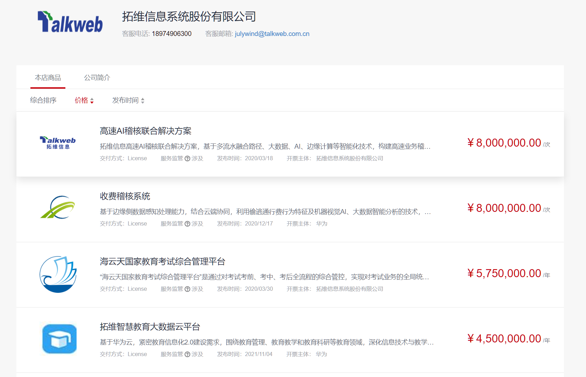Click publish date 2021/11/04
The image size is (586, 377).
(258, 354)
